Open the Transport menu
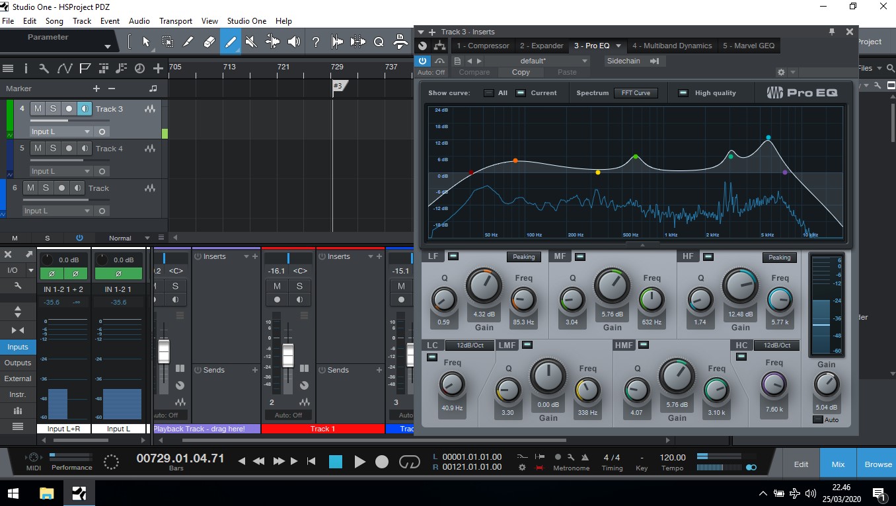 [x=175, y=20]
